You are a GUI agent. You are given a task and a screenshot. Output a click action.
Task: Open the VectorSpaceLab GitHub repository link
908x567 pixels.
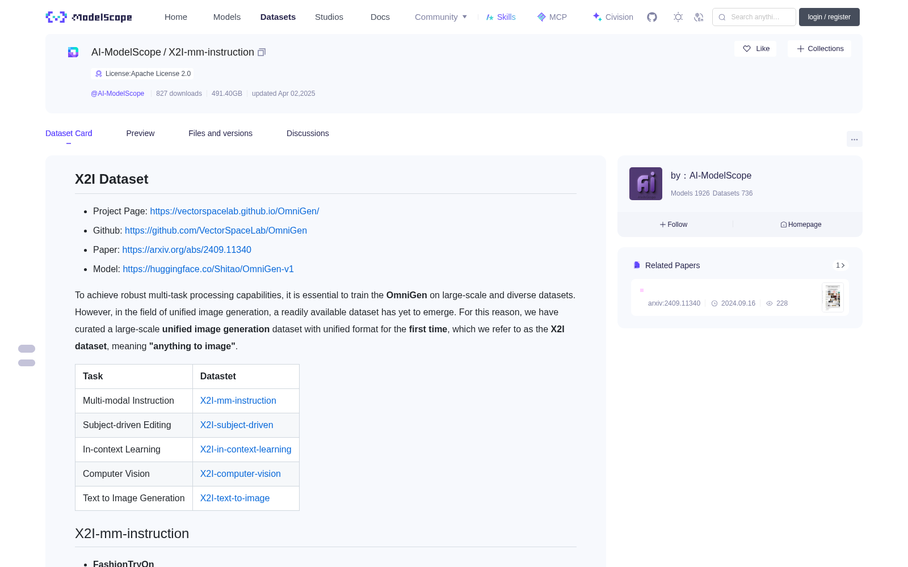tap(216, 230)
